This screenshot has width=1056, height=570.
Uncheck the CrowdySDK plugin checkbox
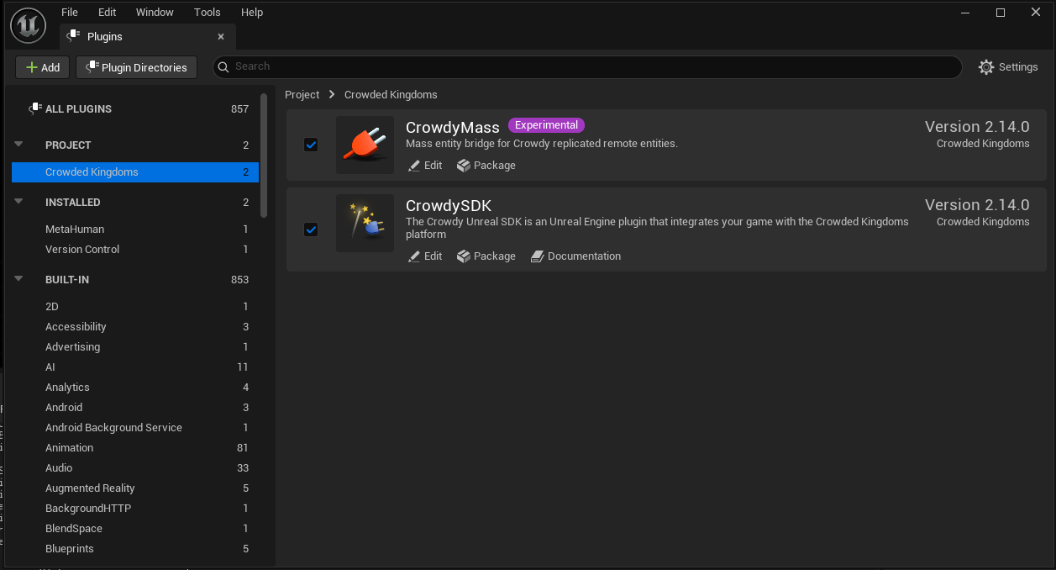311,230
